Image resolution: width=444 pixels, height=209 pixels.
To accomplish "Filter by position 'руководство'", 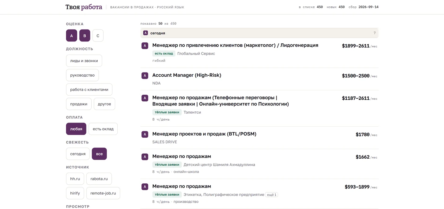I will click(82, 75).
